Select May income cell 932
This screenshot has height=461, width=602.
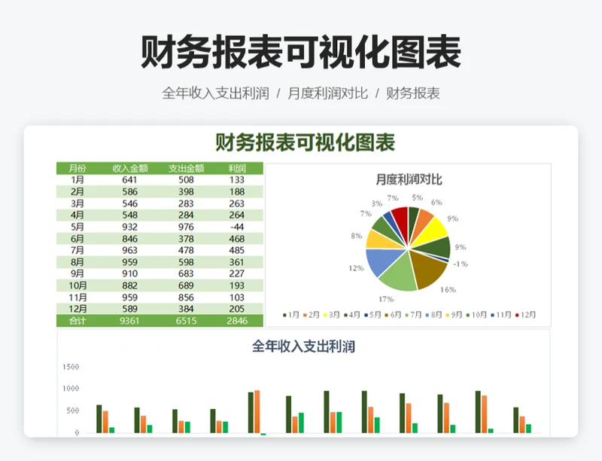[129, 227]
